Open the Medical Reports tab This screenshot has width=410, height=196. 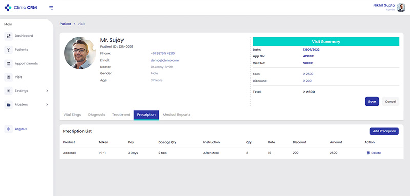pyautogui.click(x=176, y=115)
